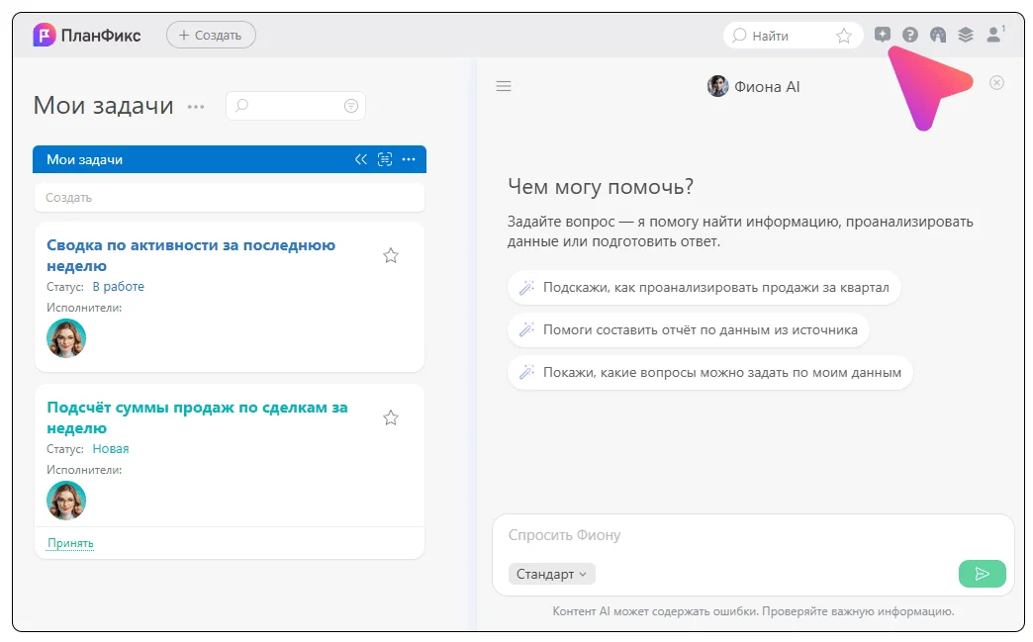Click the Новая status link
The width and height of the screenshot is (1033, 642).
pos(110,449)
